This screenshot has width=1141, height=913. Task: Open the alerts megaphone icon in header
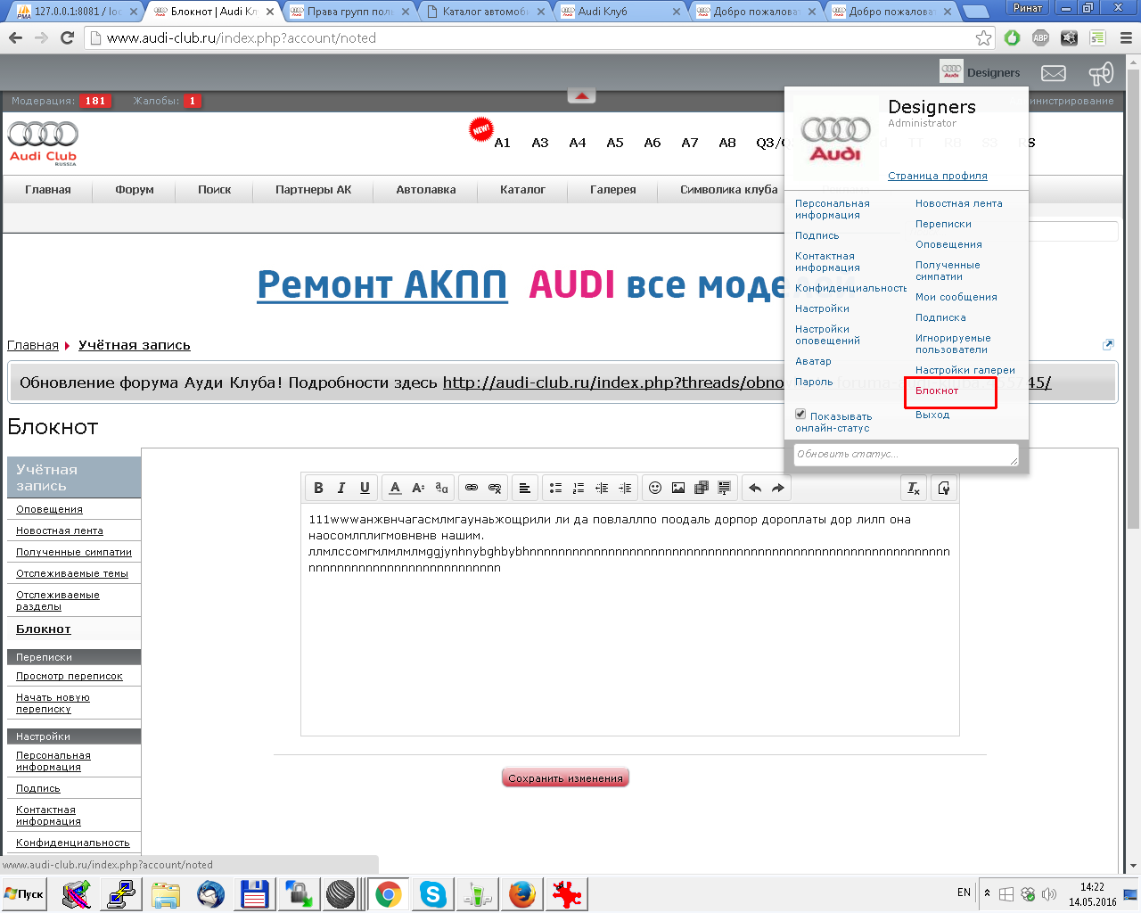point(1101,73)
